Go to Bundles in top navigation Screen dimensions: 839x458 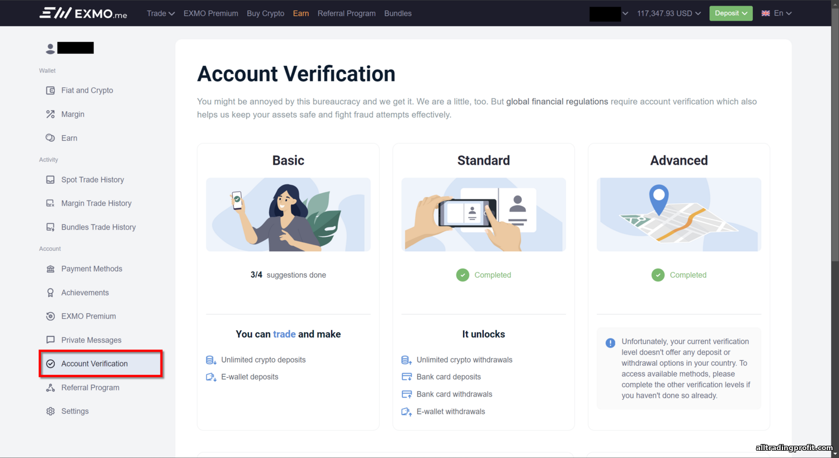tap(398, 13)
